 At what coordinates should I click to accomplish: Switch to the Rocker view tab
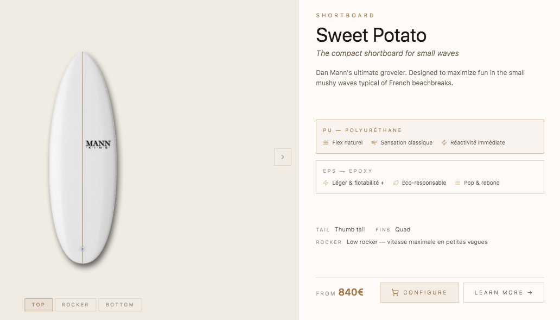click(75, 305)
